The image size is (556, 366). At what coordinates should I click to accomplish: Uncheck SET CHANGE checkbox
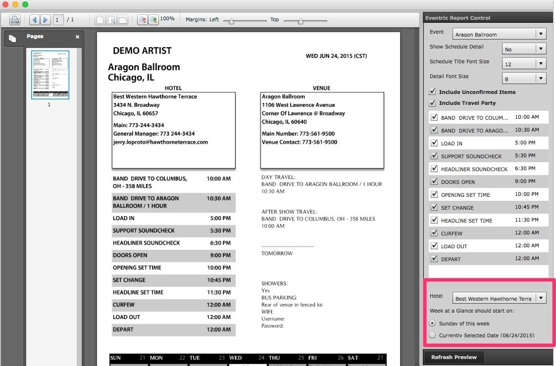pyautogui.click(x=434, y=207)
